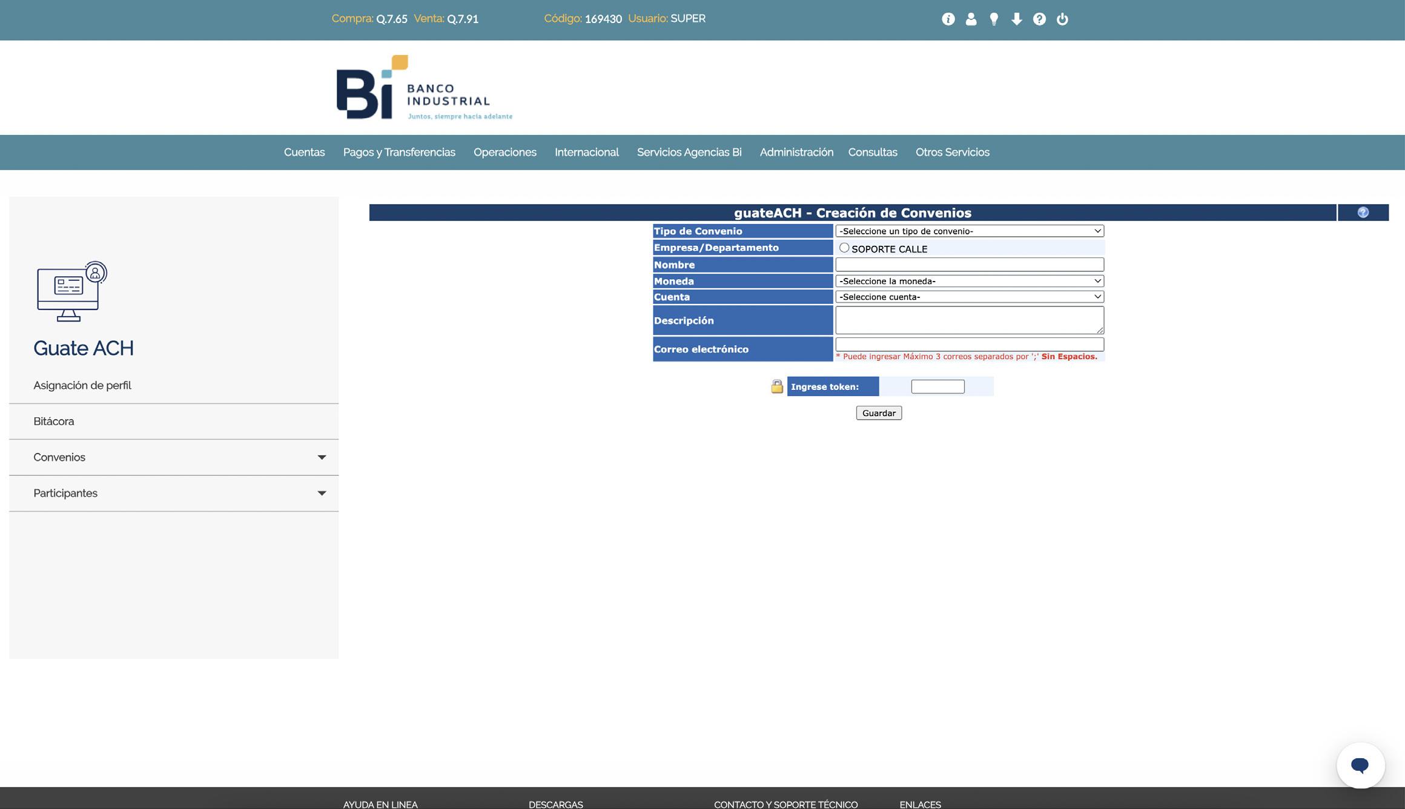The image size is (1405, 809).
Task: Open the Administración menu
Action: tap(796, 153)
